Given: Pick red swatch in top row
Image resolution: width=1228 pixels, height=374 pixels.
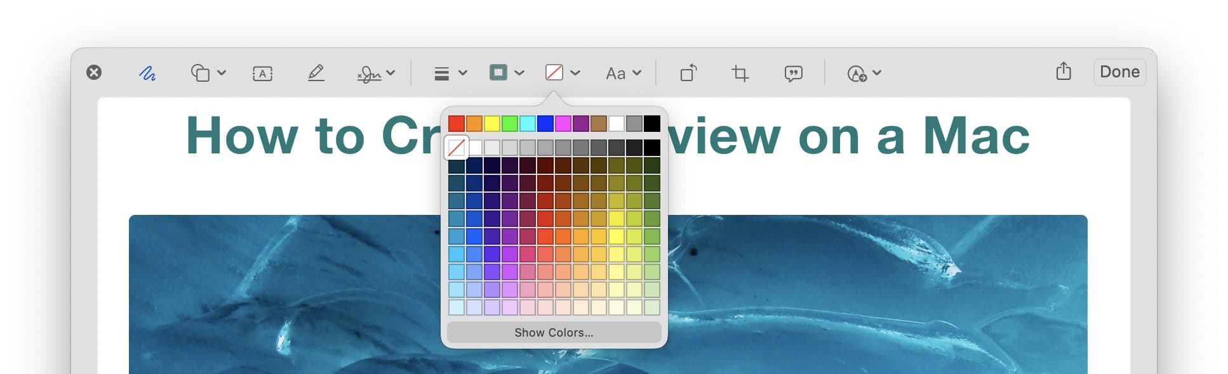Looking at the screenshot, I should point(457,123).
